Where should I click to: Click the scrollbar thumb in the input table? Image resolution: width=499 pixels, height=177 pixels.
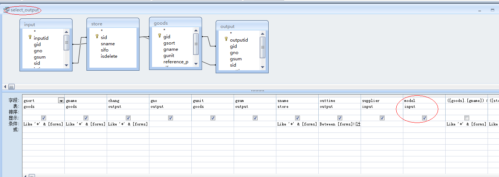click(66, 42)
